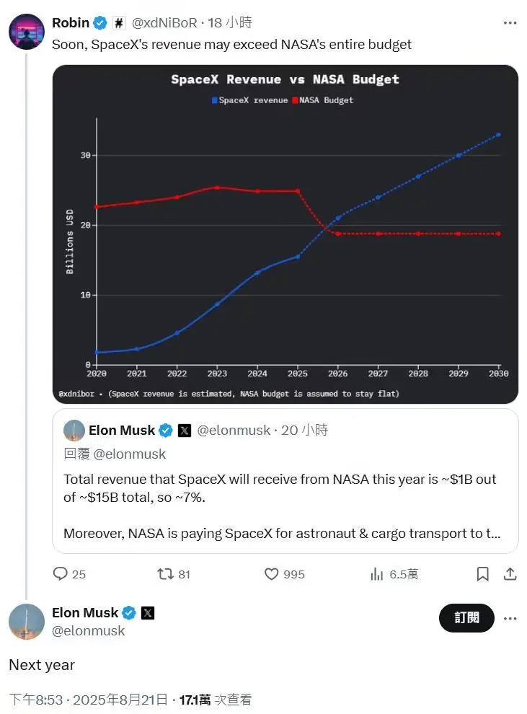Click the reply icon on Elon Musk's quoted tweet
The image size is (527, 714).
tap(60, 574)
